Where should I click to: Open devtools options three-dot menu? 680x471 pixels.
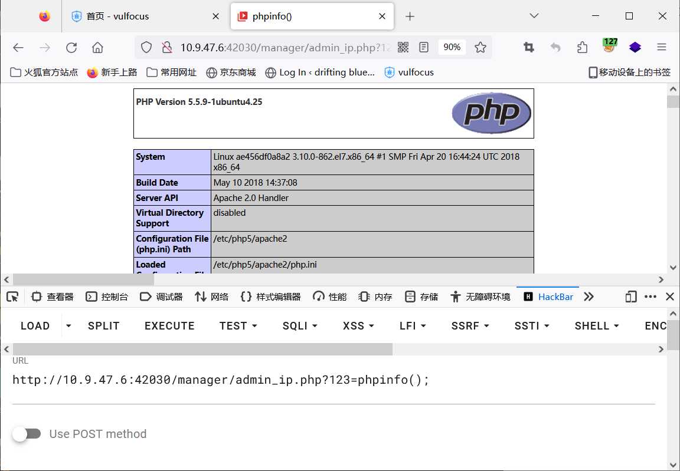650,297
